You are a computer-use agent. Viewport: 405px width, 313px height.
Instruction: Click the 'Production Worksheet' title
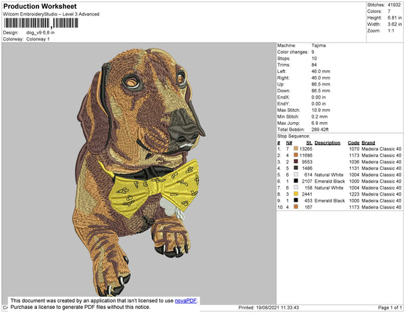point(40,7)
